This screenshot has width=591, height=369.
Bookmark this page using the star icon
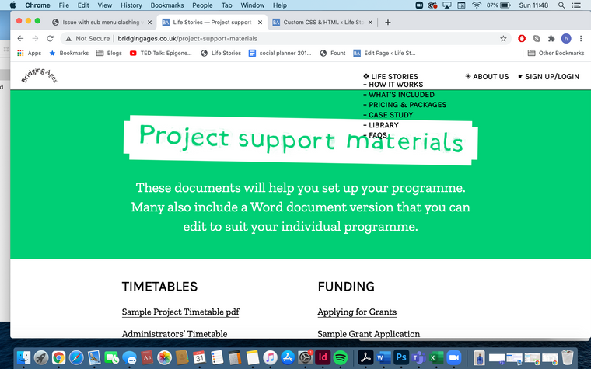(x=503, y=38)
